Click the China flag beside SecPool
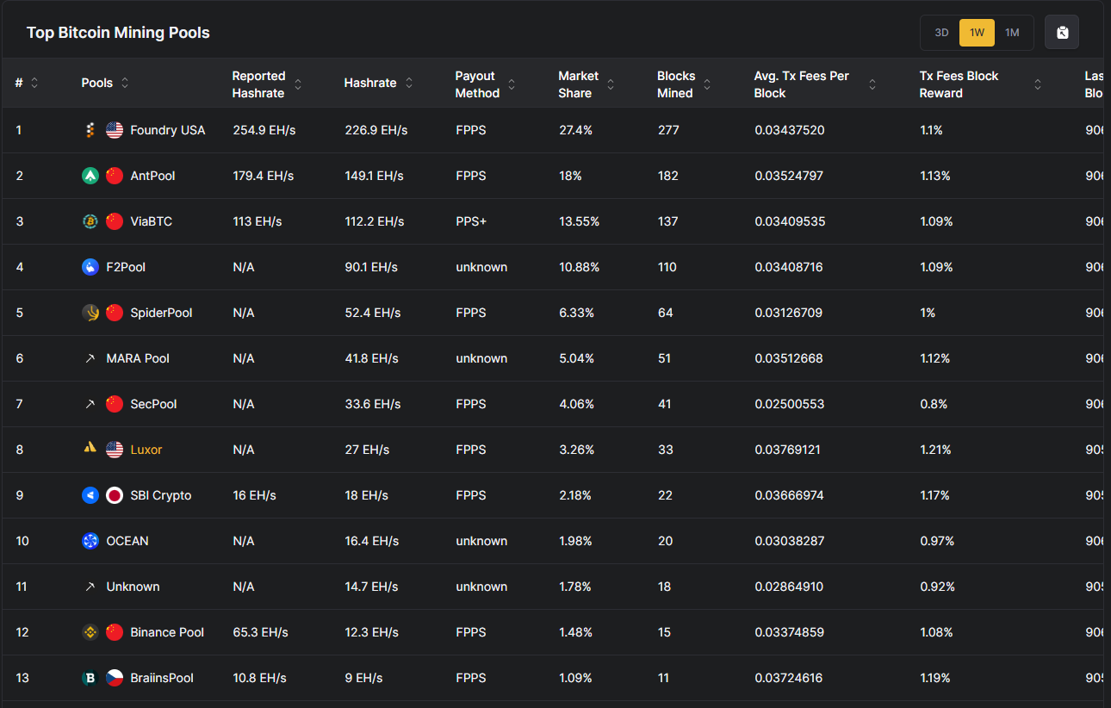Screen dimensions: 1111x708 (115, 404)
